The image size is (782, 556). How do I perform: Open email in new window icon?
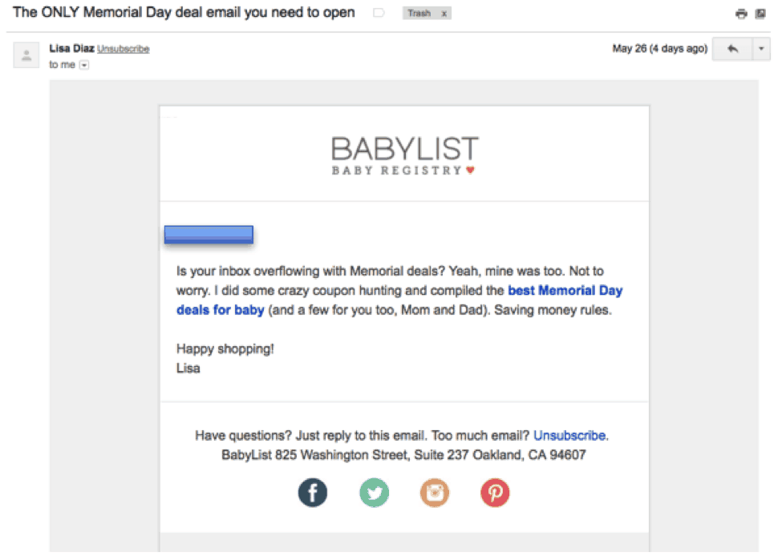point(760,14)
